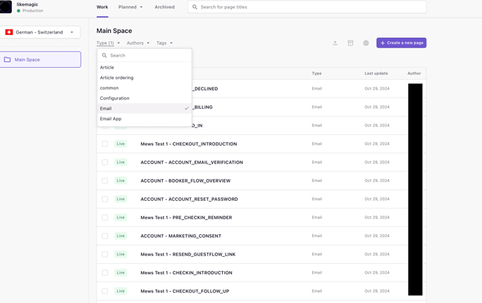The height and width of the screenshot is (303, 482).
Task: Click the archive box icon
Action: [350, 43]
